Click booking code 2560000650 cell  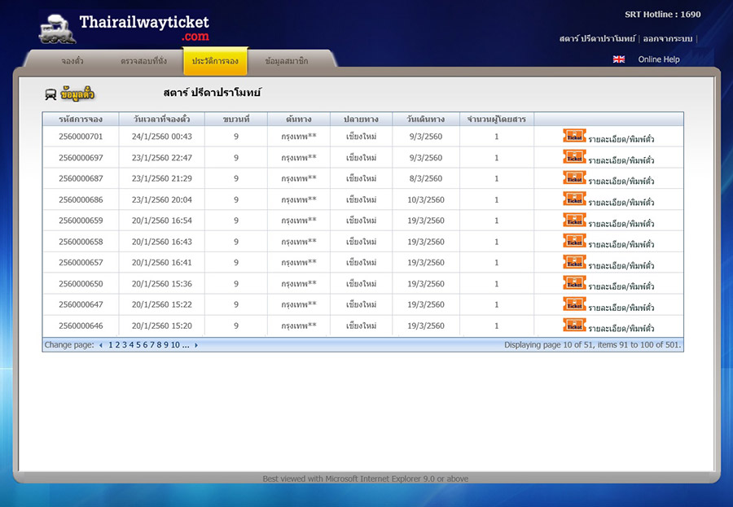point(81,284)
